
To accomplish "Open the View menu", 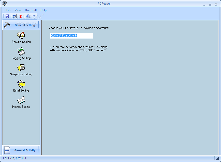I will pyautogui.click(x=18, y=10).
